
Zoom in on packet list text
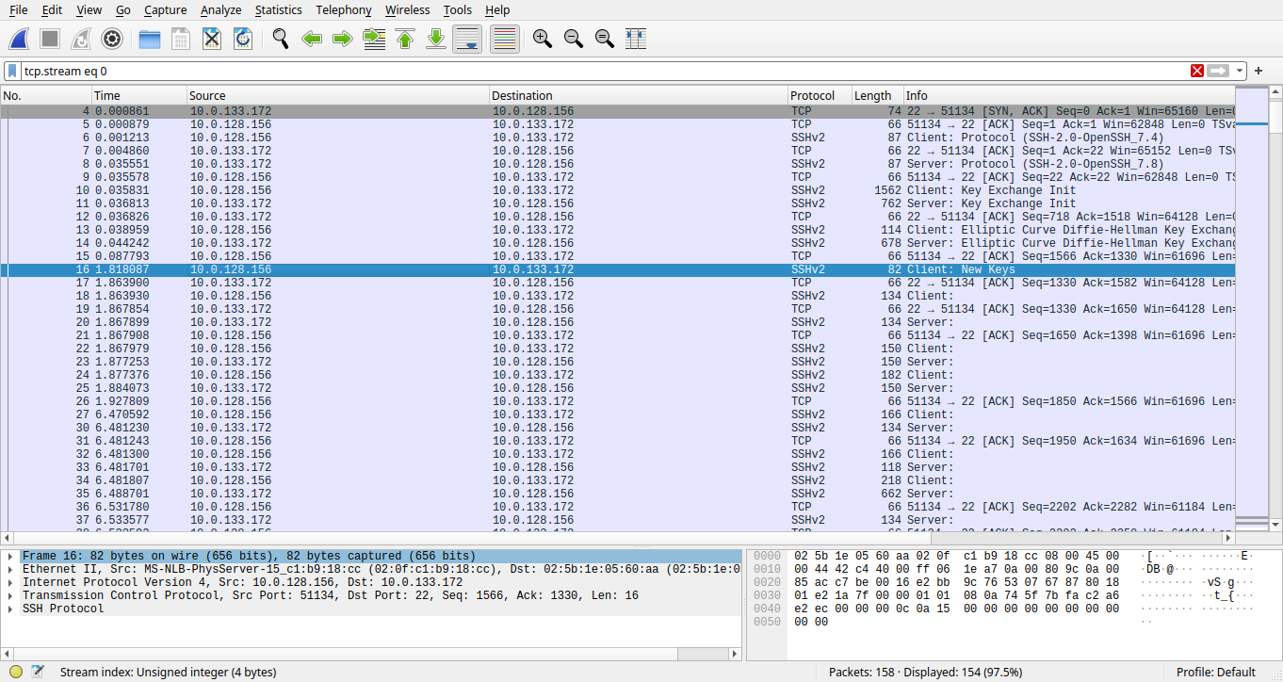pyautogui.click(x=542, y=39)
